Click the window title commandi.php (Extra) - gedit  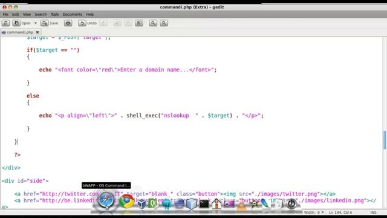coord(192,7)
